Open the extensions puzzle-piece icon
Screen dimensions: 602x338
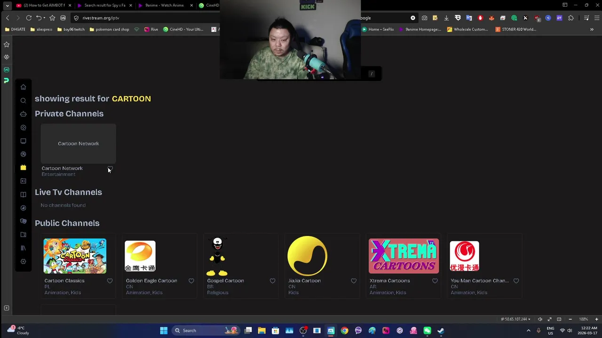(x=571, y=18)
